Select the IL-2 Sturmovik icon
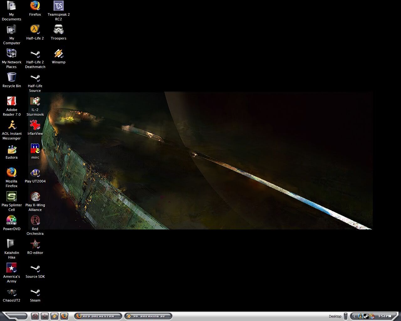The image size is (401, 321). pos(35,106)
